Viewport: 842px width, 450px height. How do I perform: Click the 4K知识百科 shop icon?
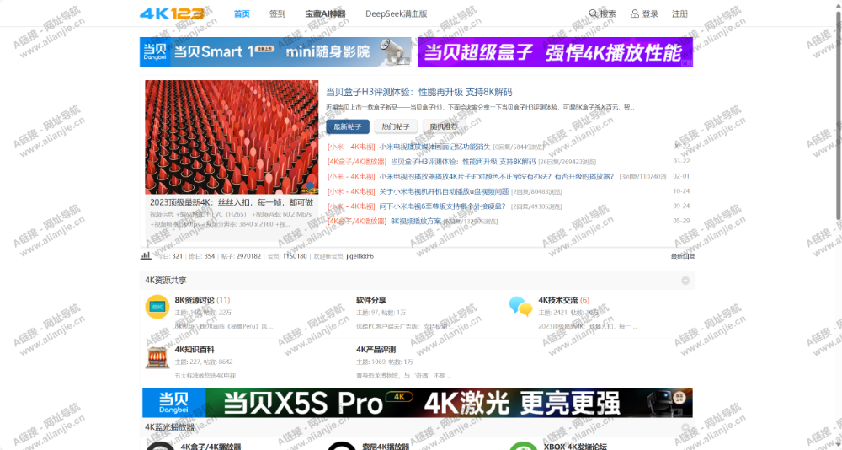[x=157, y=357]
